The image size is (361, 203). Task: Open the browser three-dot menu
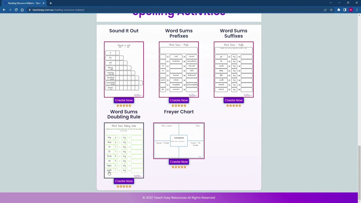pyautogui.click(x=357, y=10)
